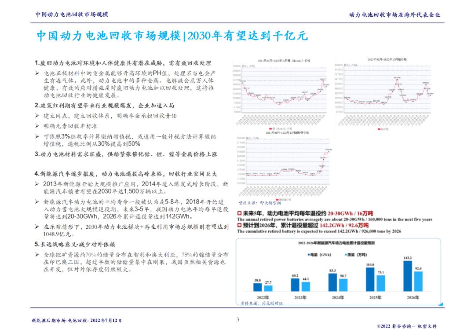475x329 pixels.
Task: Click the page number 3
Action: click(237, 319)
